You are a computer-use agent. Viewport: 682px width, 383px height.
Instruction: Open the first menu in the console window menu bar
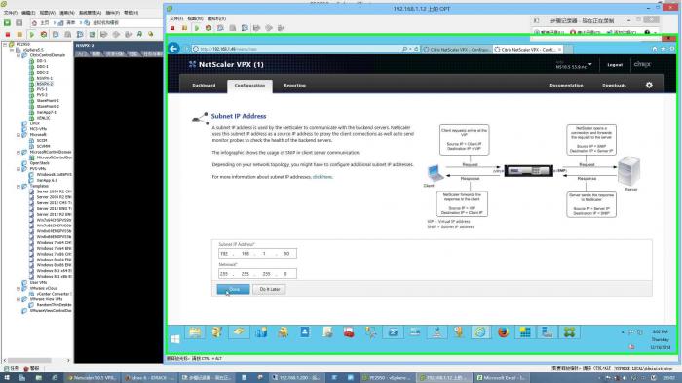[x=175, y=18]
